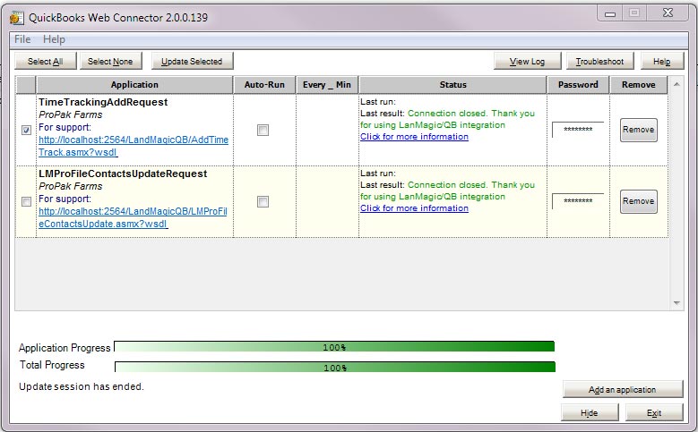The image size is (698, 432).
Task: Click the Hide button
Action: point(590,413)
